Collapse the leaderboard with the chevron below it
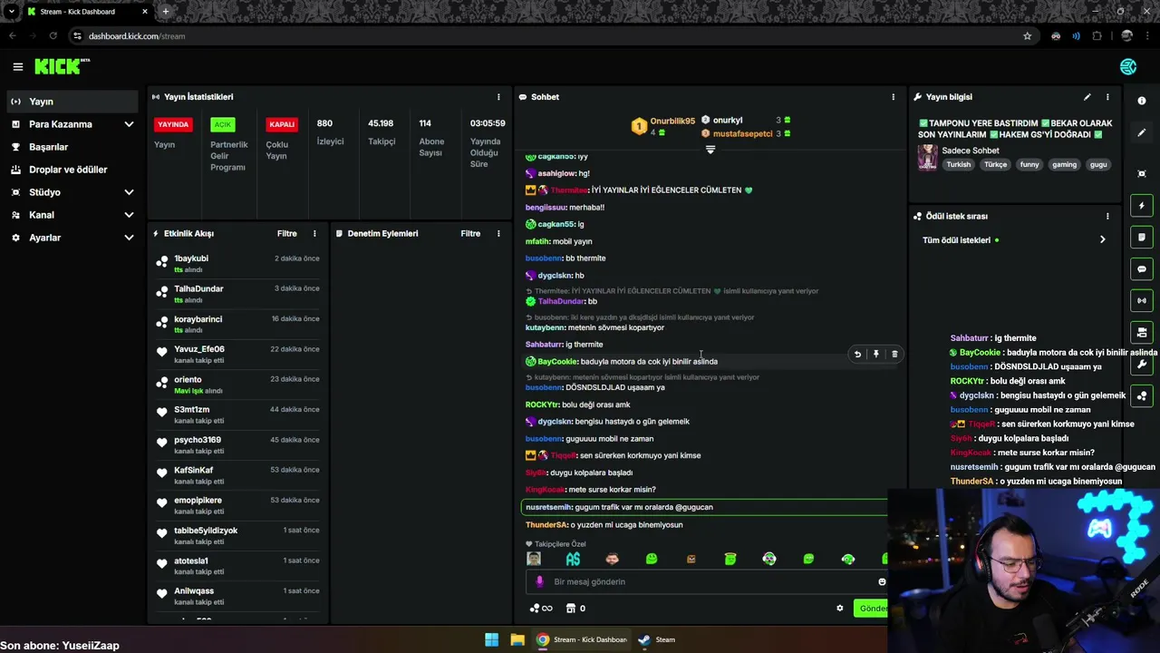1160x653 pixels. tap(710, 150)
